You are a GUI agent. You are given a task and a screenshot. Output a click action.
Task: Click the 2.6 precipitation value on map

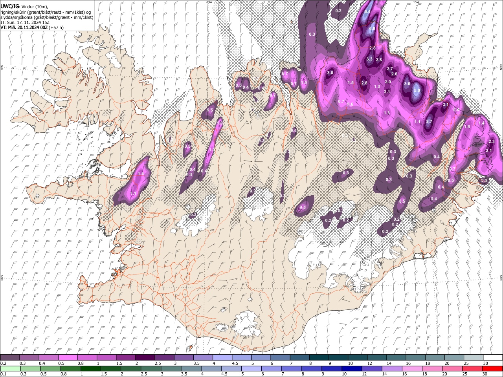395,74
